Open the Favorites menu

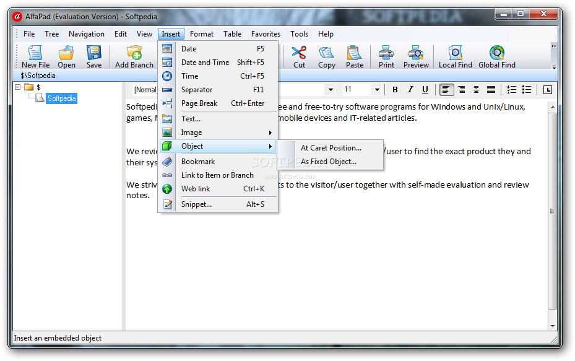[x=266, y=34]
